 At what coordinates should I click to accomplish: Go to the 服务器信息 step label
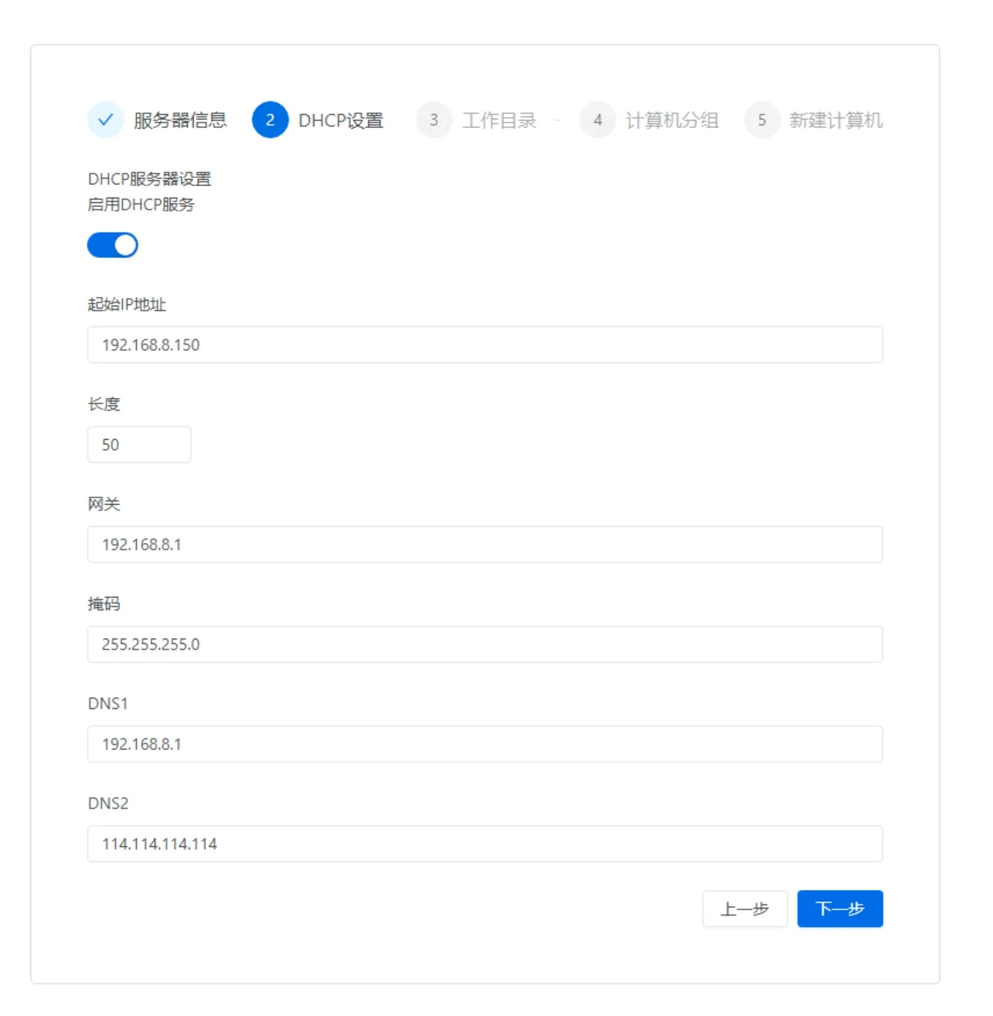(180, 120)
